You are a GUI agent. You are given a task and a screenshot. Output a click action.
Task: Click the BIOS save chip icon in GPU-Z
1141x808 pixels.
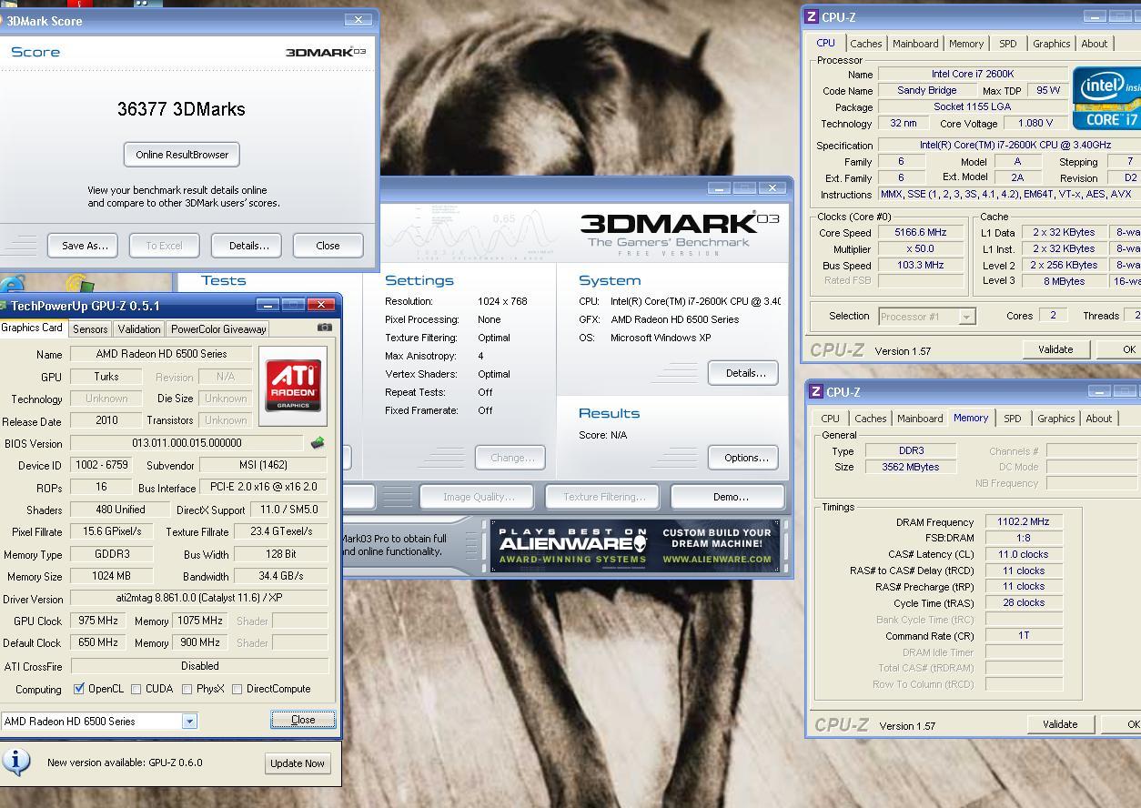coord(318,443)
